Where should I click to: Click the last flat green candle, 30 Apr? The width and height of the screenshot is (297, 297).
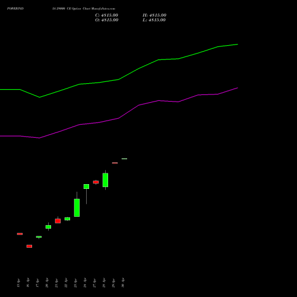click(124, 159)
